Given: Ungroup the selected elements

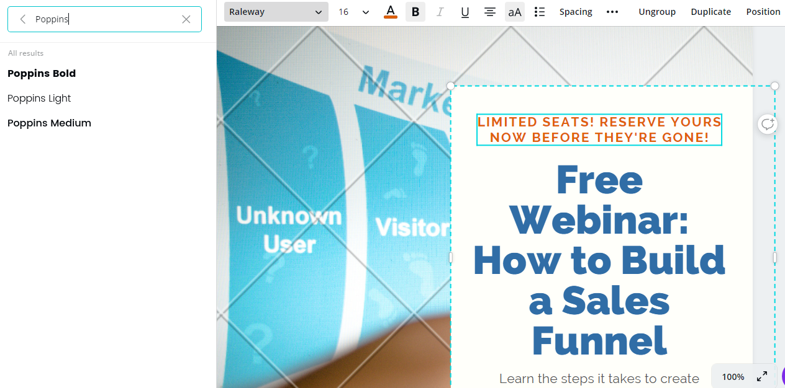Looking at the screenshot, I should 657,12.
